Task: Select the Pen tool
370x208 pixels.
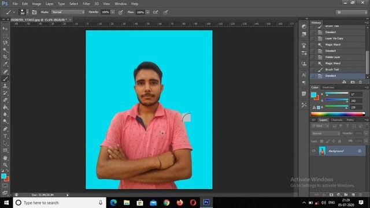Action: 5,129
